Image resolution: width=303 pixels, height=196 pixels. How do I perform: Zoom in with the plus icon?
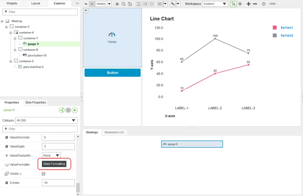click(x=248, y=4)
